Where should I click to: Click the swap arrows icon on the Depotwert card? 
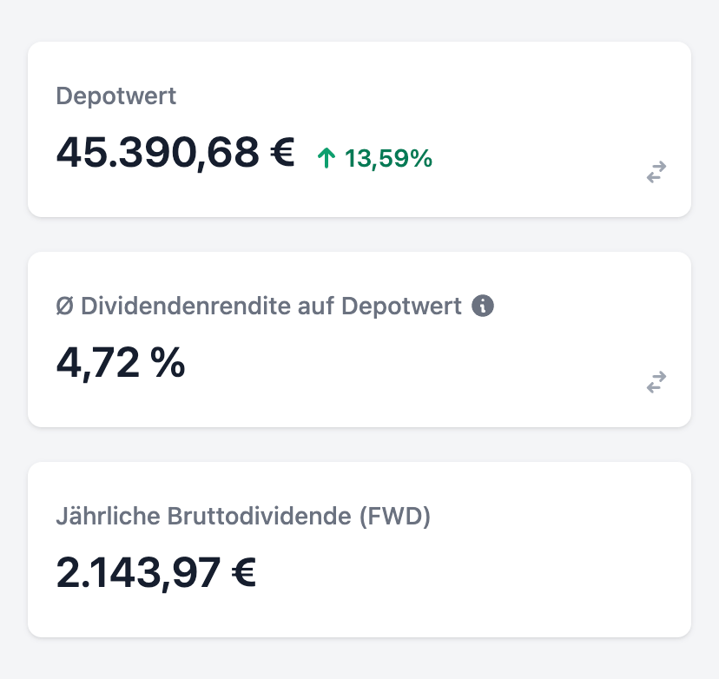pyautogui.click(x=656, y=173)
